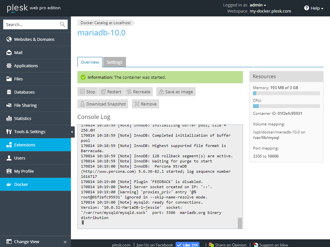Click the Applications gear icon
The image size is (330, 247).
(x=9, y=66)
